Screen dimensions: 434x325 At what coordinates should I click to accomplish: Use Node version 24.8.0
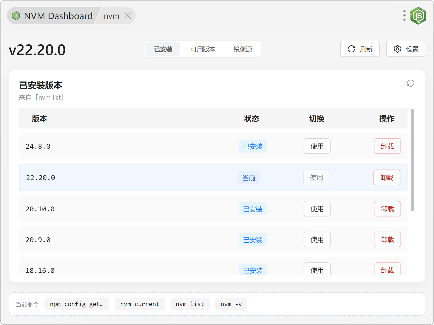[x=317, y=146]
